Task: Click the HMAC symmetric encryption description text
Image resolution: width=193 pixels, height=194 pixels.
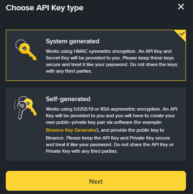Action: pos(112,61)
